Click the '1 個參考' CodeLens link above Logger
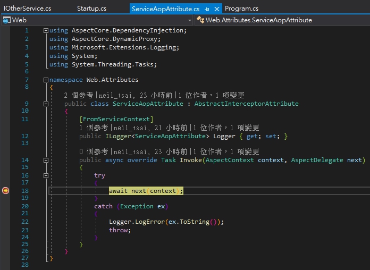 point(94,128)
